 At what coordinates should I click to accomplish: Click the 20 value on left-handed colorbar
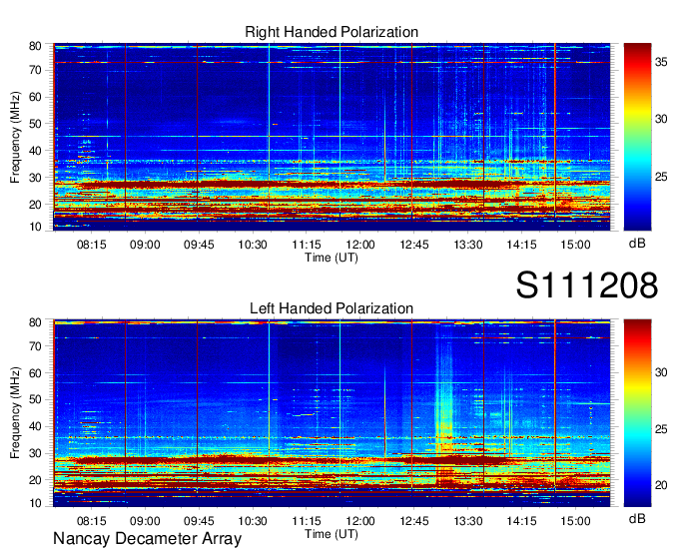pyautogui.click(x=661, y=485)
